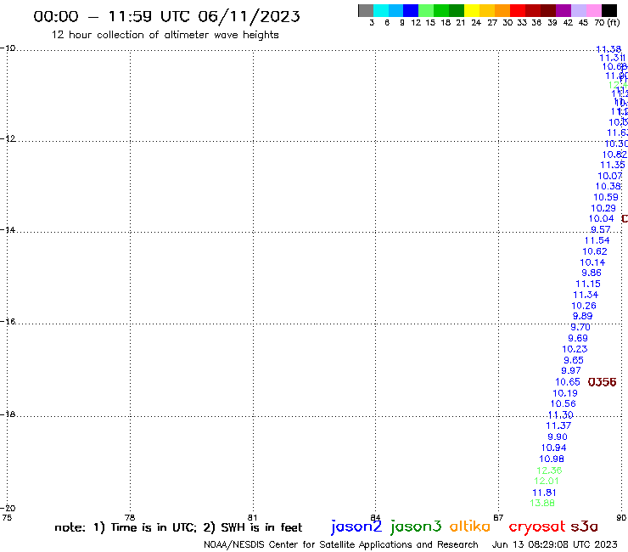
Task: Click the '70 (ft)' legend scale label
Action: pos(607,23)
